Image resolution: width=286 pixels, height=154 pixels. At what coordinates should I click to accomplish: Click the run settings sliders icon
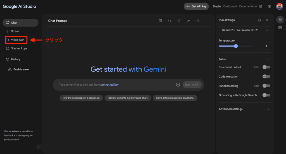[280, 20]
